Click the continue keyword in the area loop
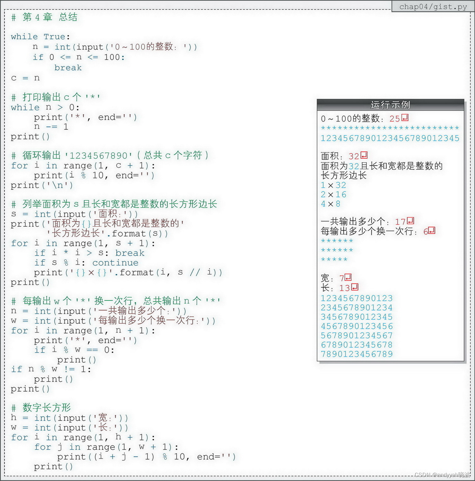475x481 pixels. tap(115, 263)
